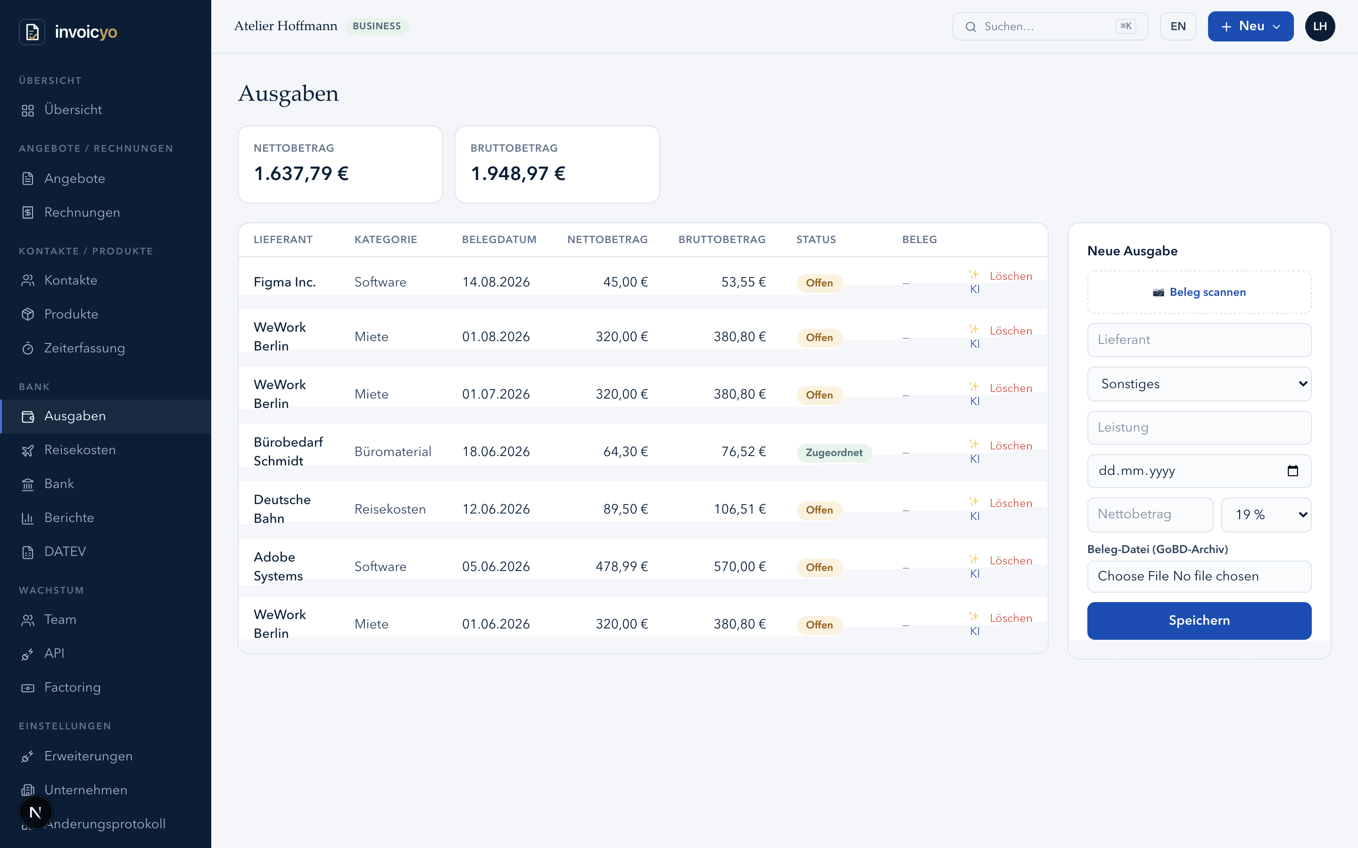Click the invoicyo logo icon

32,32
